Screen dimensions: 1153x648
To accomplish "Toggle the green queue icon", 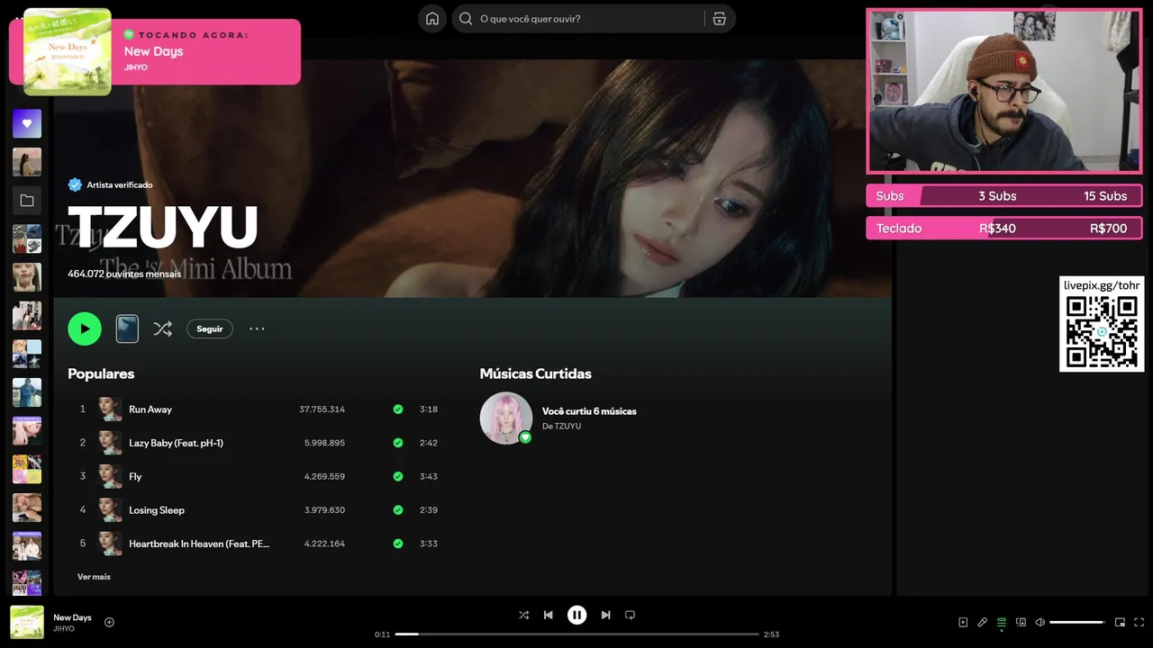I will (x=1001, y=622).
